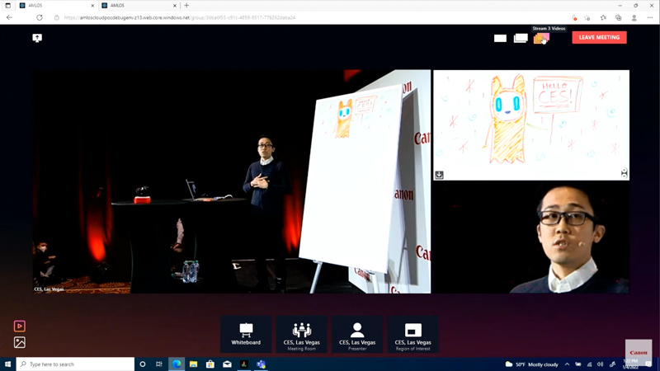
Task: Switch to the first AMLOS browser tab
Action: tap(57, 6)
